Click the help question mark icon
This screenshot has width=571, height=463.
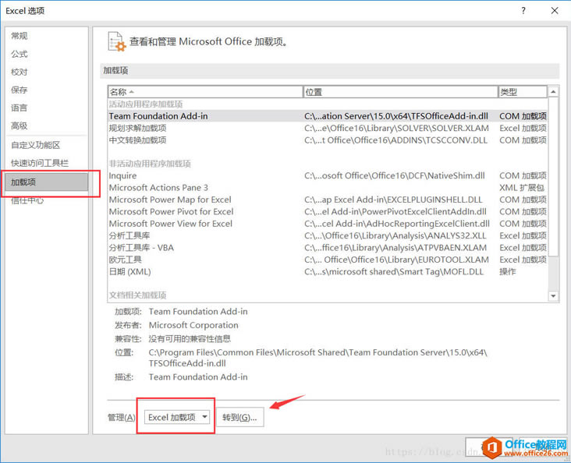pos(523,11)
